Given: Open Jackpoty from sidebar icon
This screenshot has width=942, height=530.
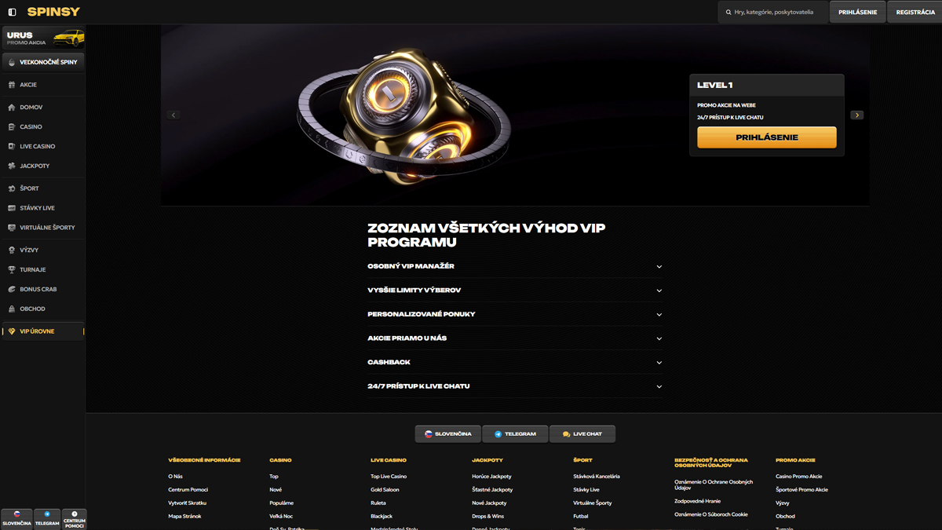Looking at the screenshot, I should point(12,166).
